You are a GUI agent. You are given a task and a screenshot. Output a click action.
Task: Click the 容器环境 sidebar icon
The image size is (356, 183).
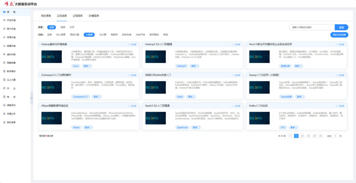(4, 46)
